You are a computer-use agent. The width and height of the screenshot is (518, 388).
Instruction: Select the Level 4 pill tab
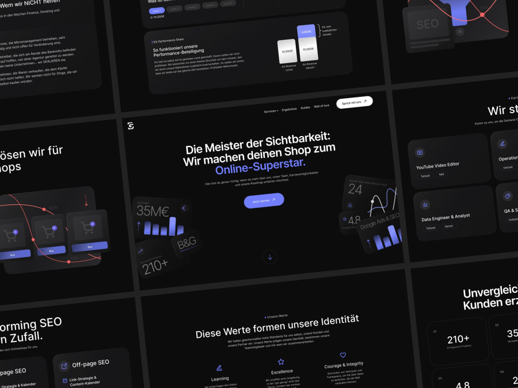(x=210, y=5)
